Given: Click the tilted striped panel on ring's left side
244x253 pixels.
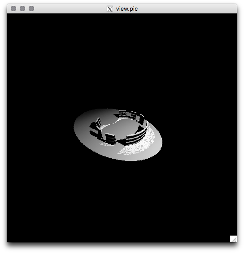Looking at the screenshot, I should [x=98, y=123].
